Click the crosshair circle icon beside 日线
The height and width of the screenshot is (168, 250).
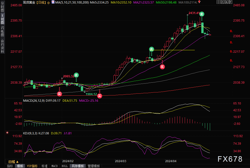[x=48, y=2]
